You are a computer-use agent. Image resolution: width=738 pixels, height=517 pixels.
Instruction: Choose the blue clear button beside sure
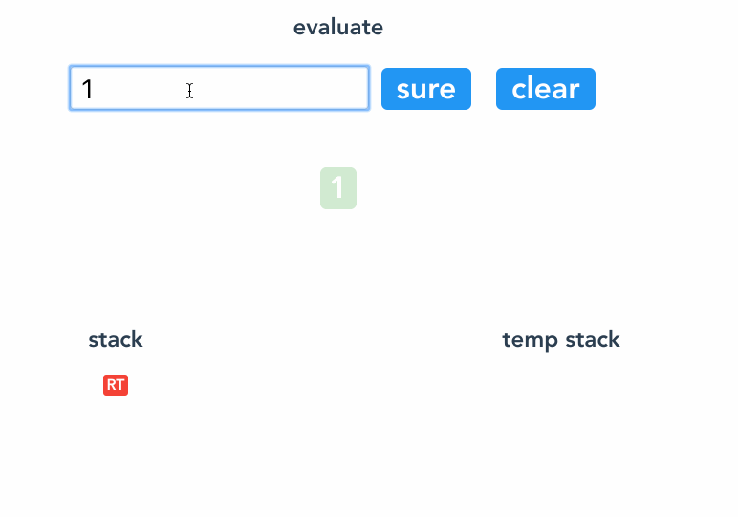(x=546, y=89)
